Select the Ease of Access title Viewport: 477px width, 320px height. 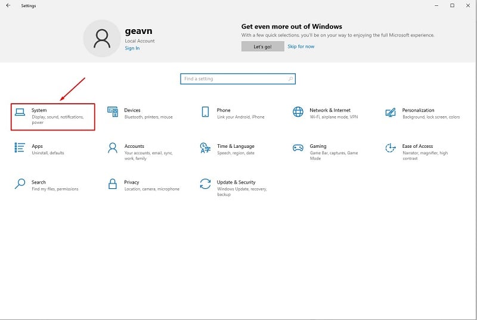pos(417,146)
